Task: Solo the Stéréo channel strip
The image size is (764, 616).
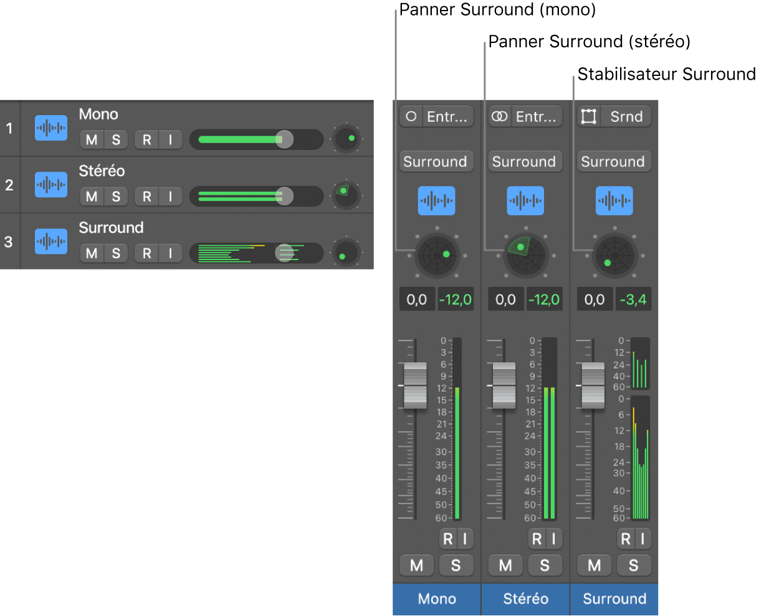Action: coord(545,565)
